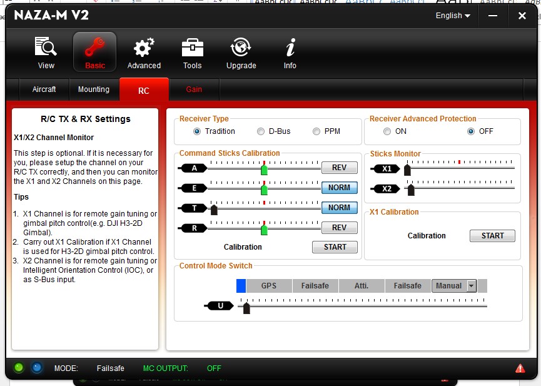Click the A channel label badge
The height and width of the screenshot is (386, 541).
point(193,168)
